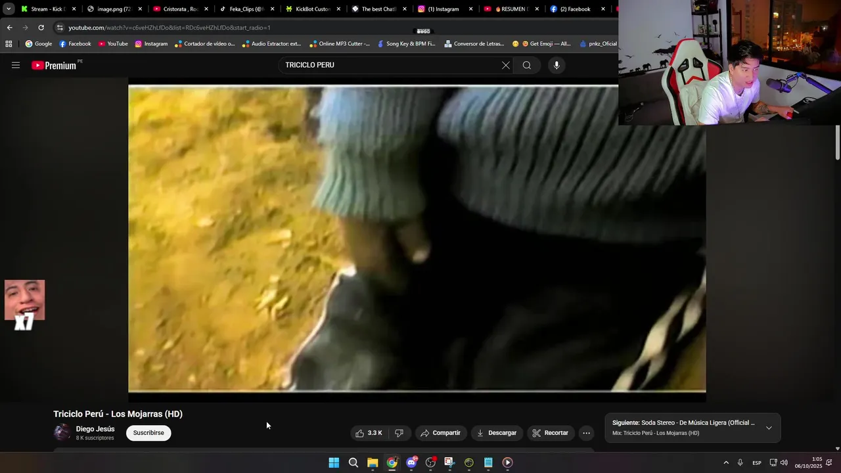Viewport: 841px width, 473px height.
Task: Go back with the browser back arrow
Action: [x=9, y=28]
